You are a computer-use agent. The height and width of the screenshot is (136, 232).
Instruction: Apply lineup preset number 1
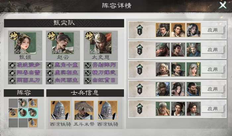click(x=212, y=30)
